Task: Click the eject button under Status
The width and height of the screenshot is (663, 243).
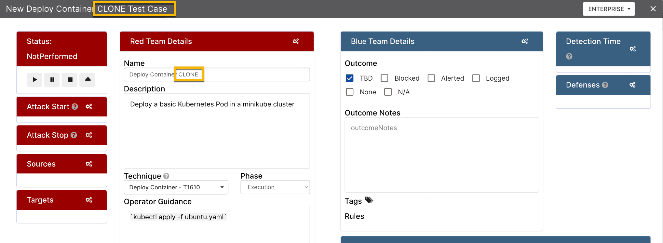Action: pyautogui.click(x=88, y=80)
